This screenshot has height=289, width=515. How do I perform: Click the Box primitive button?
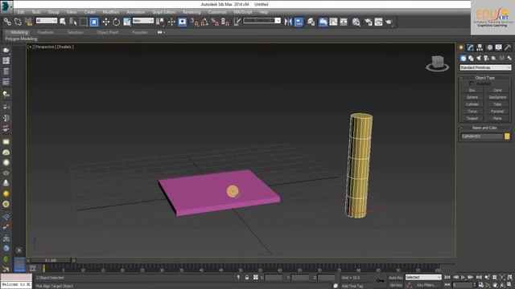(472, 90)
